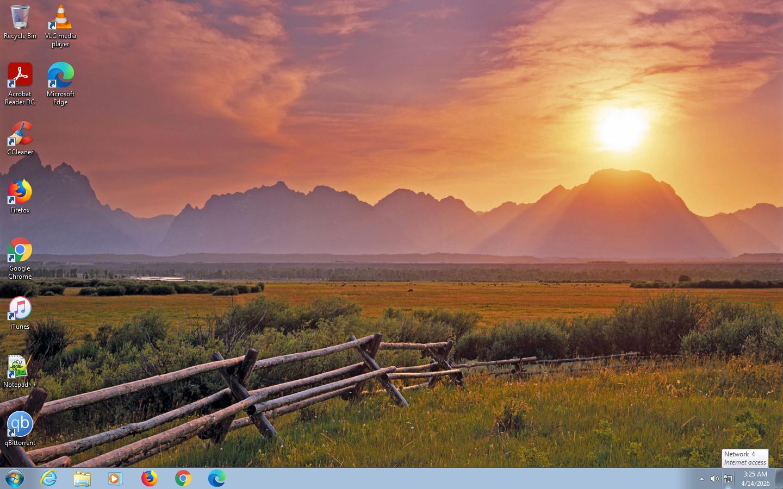Launch Firefox from the taskbar

pos(149,479)
